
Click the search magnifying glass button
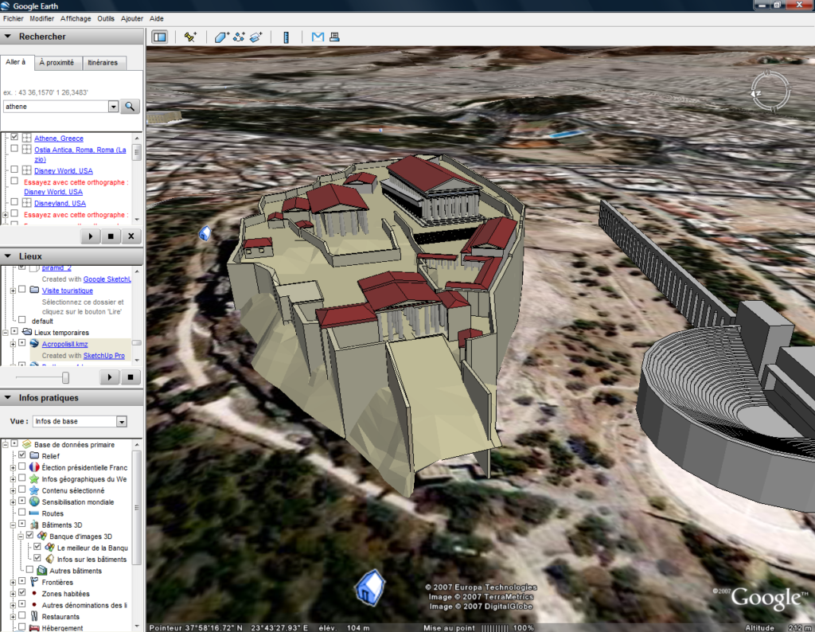[x=130, y=107]
